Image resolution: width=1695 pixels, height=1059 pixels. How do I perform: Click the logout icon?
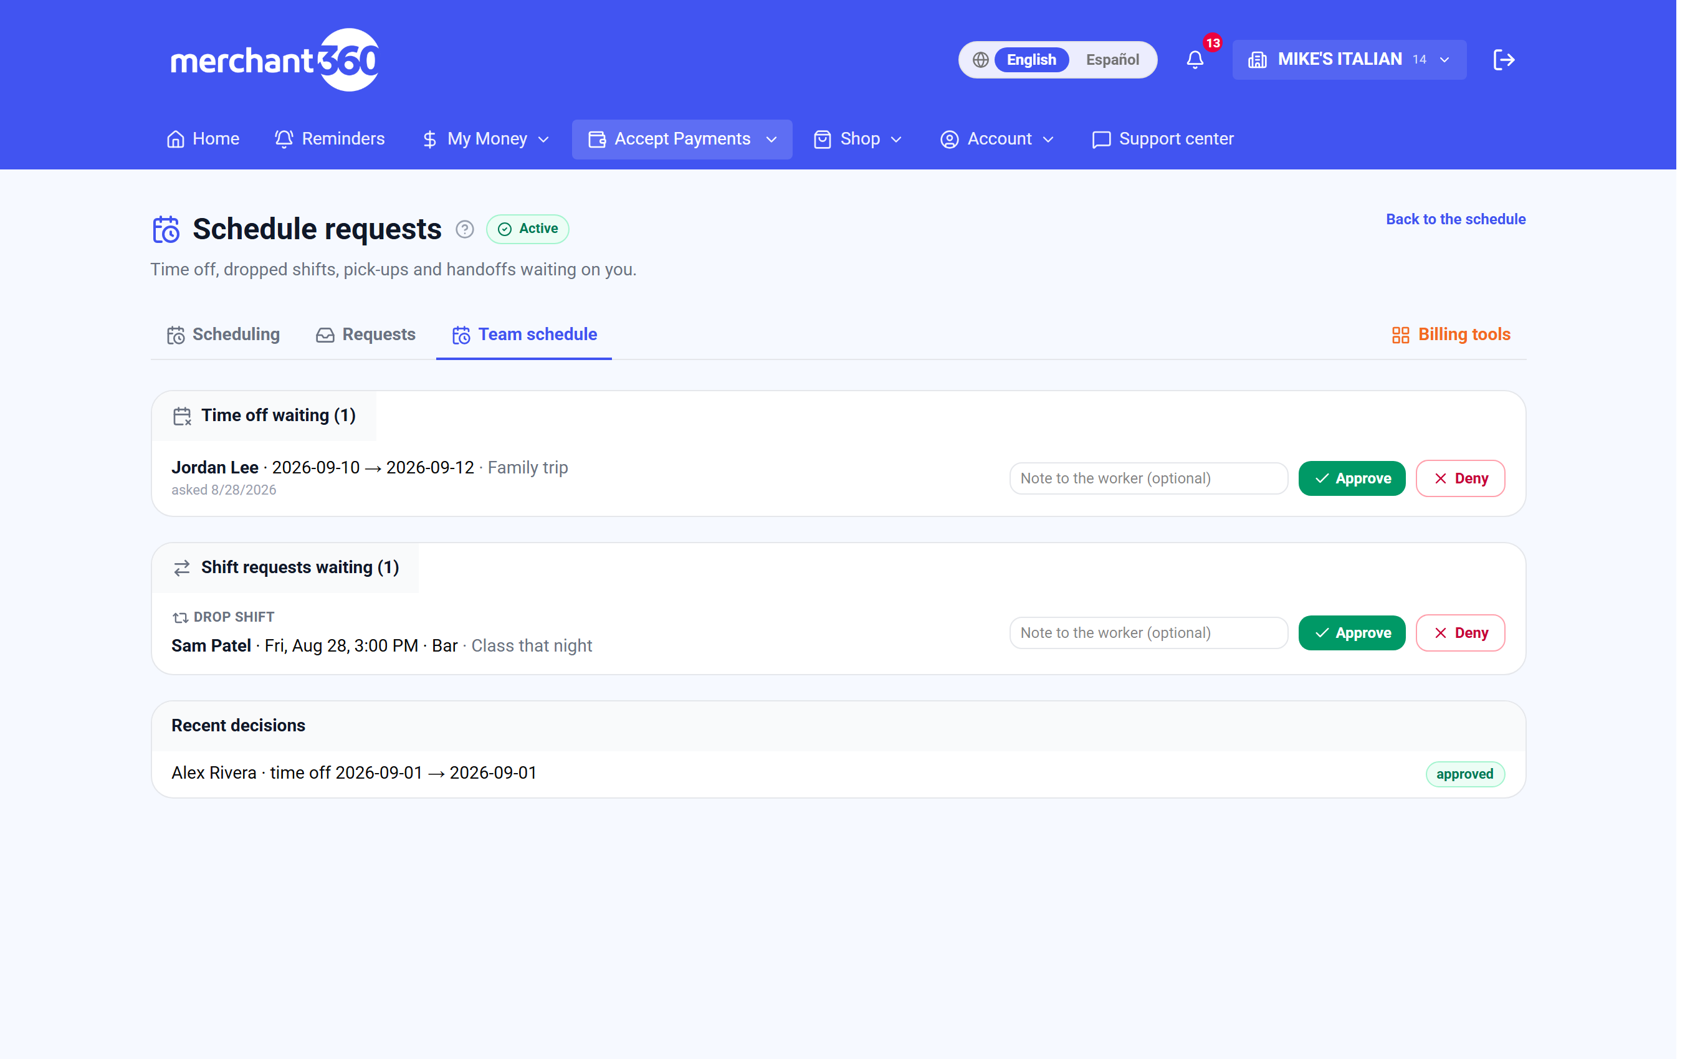point(1504,60)
